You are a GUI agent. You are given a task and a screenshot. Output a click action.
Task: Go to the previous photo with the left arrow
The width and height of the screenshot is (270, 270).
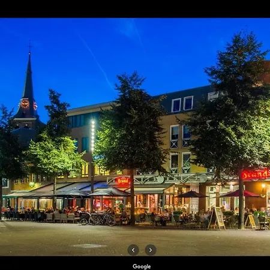click(x=133, y=250)
